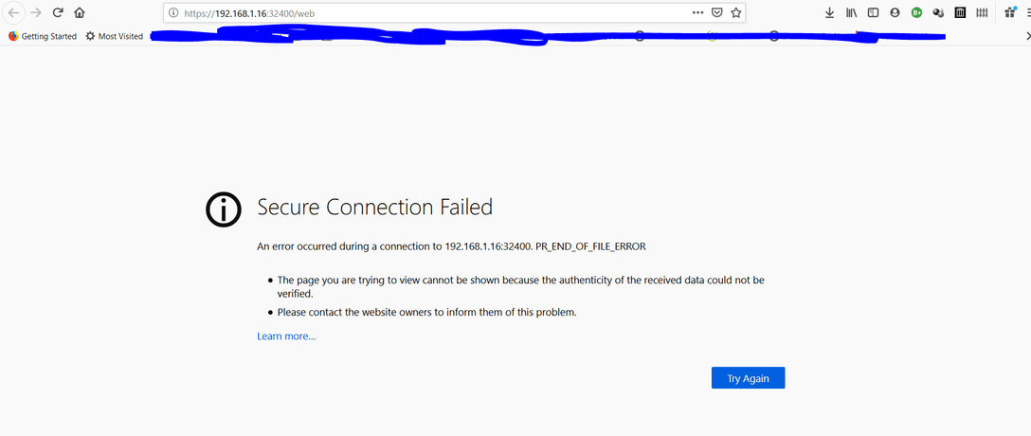Open page actions three-dot menu
This screenshot has height=436, width=1031.
coord(698,13)
